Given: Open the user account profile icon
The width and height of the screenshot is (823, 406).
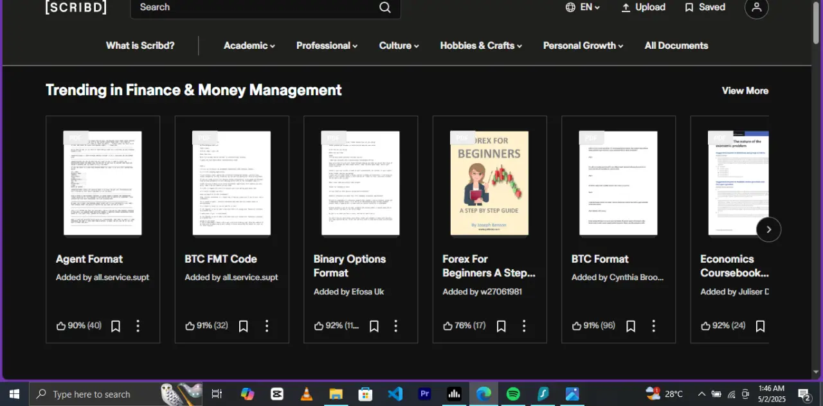Looking at the screenshot, I should [756, 7].
